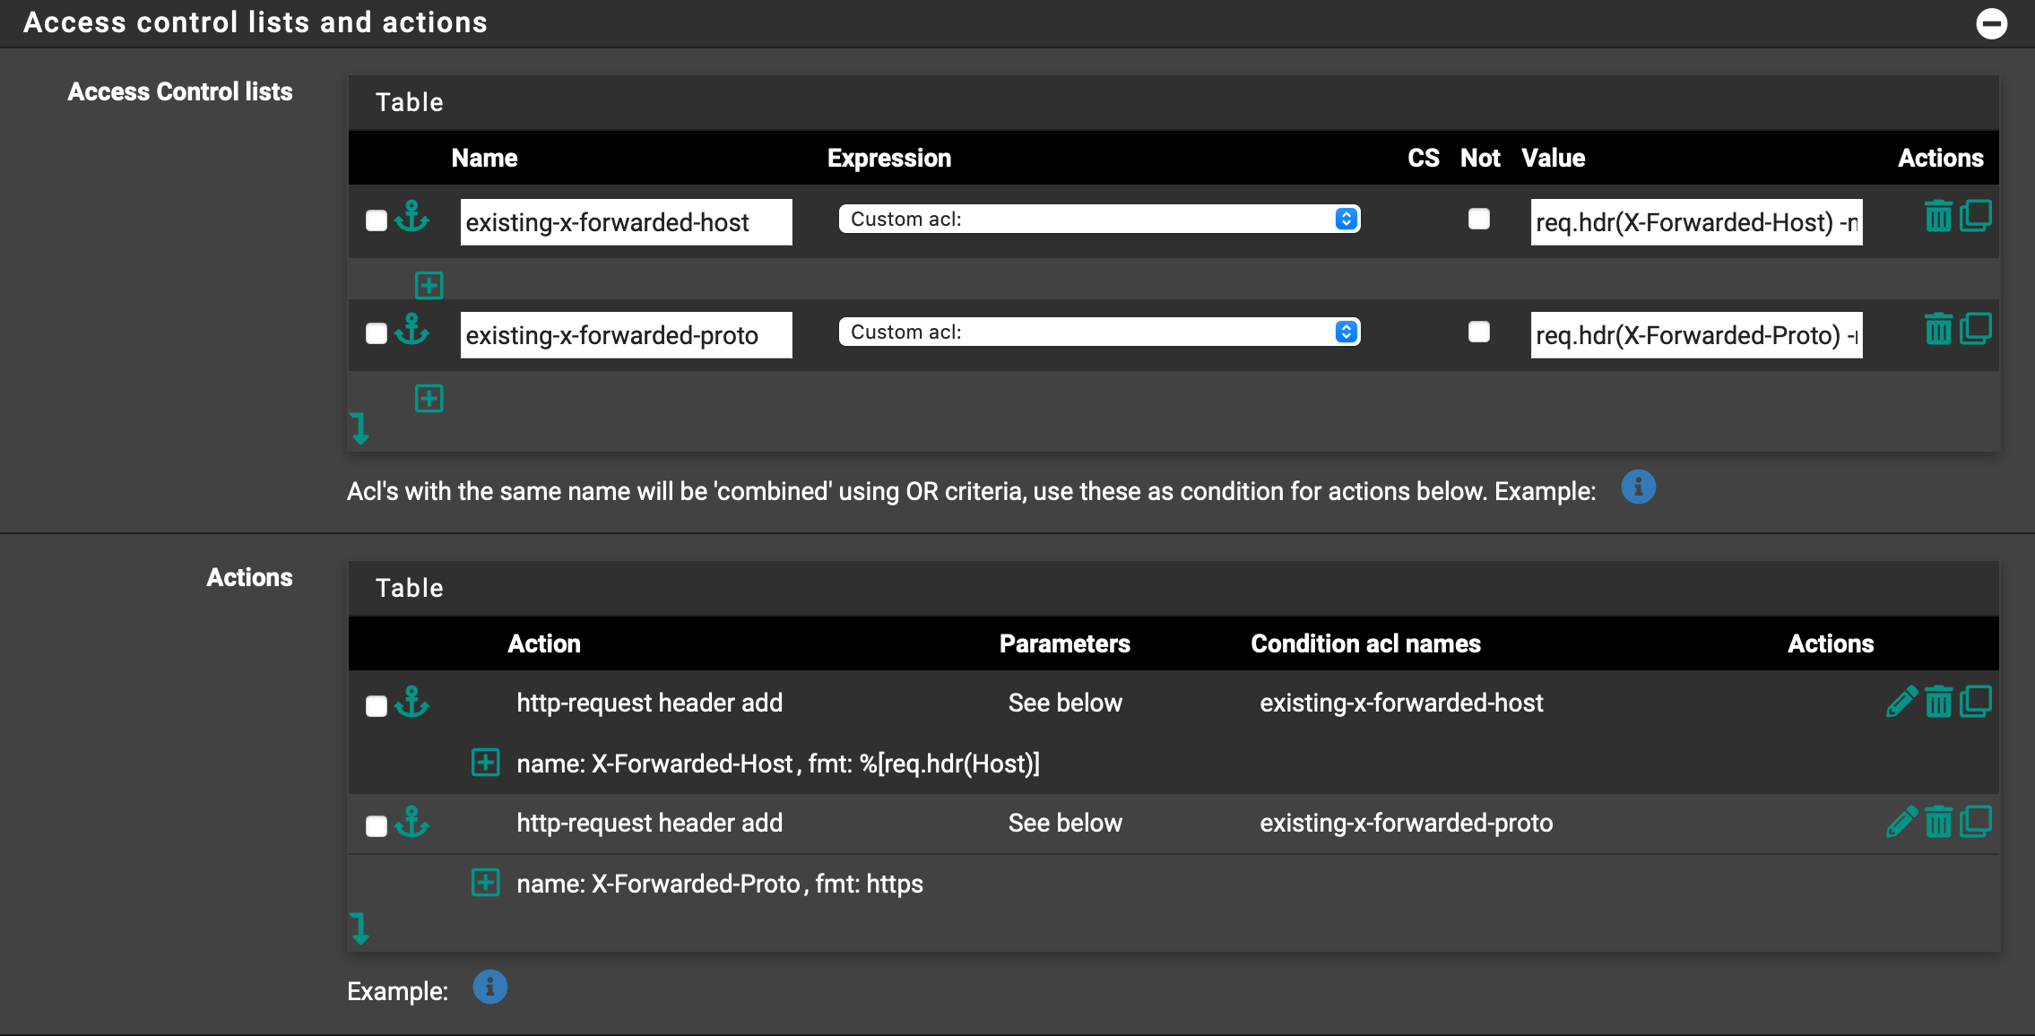This screenshot has width=2035, height=1036.
Task: Click the Parameters column header
Action: click(x=1064, y=643)
